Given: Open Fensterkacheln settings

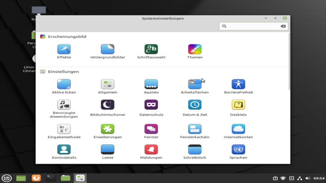Looking at the screenshot, I should (195, 131).
